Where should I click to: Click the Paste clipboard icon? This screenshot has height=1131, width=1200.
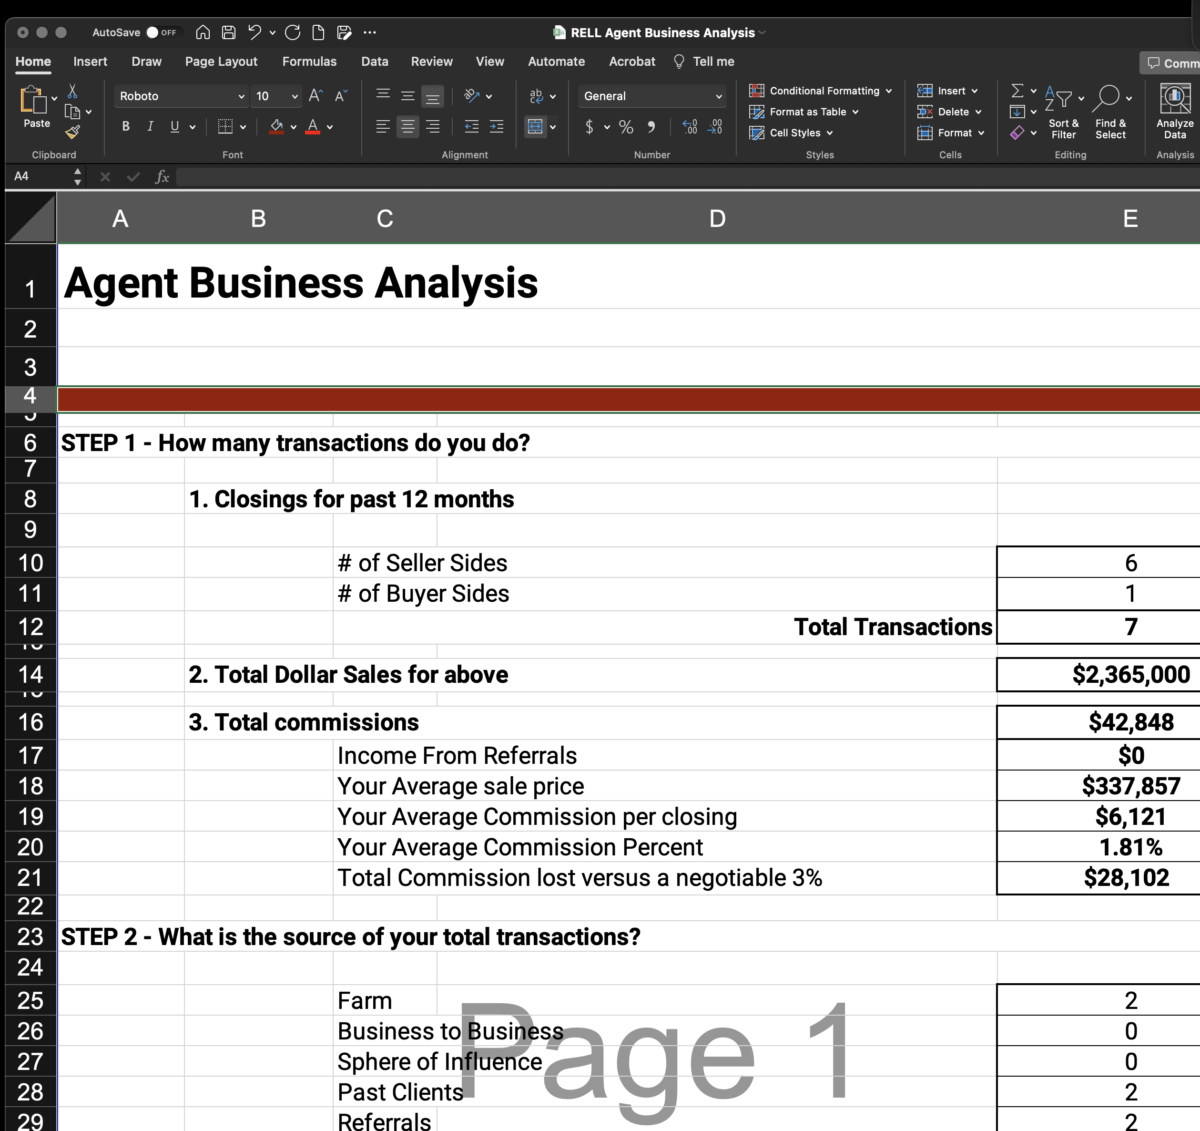pos(33,100)
